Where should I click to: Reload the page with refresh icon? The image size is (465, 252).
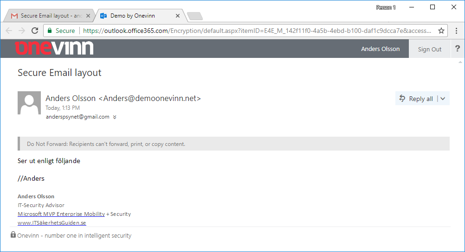pos(35,31)
